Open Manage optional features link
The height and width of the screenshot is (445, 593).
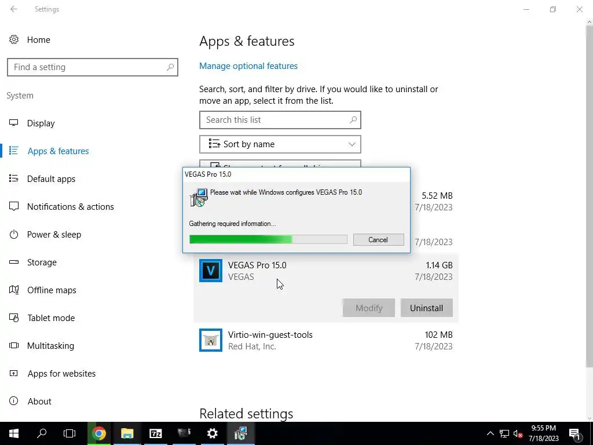248,66
